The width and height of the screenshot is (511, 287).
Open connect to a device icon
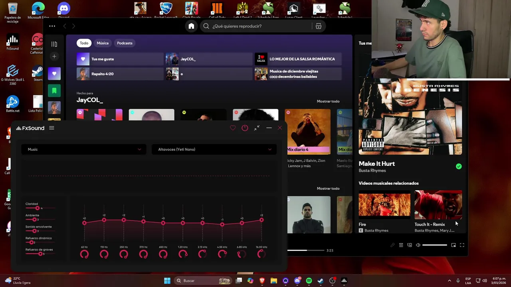410,245
